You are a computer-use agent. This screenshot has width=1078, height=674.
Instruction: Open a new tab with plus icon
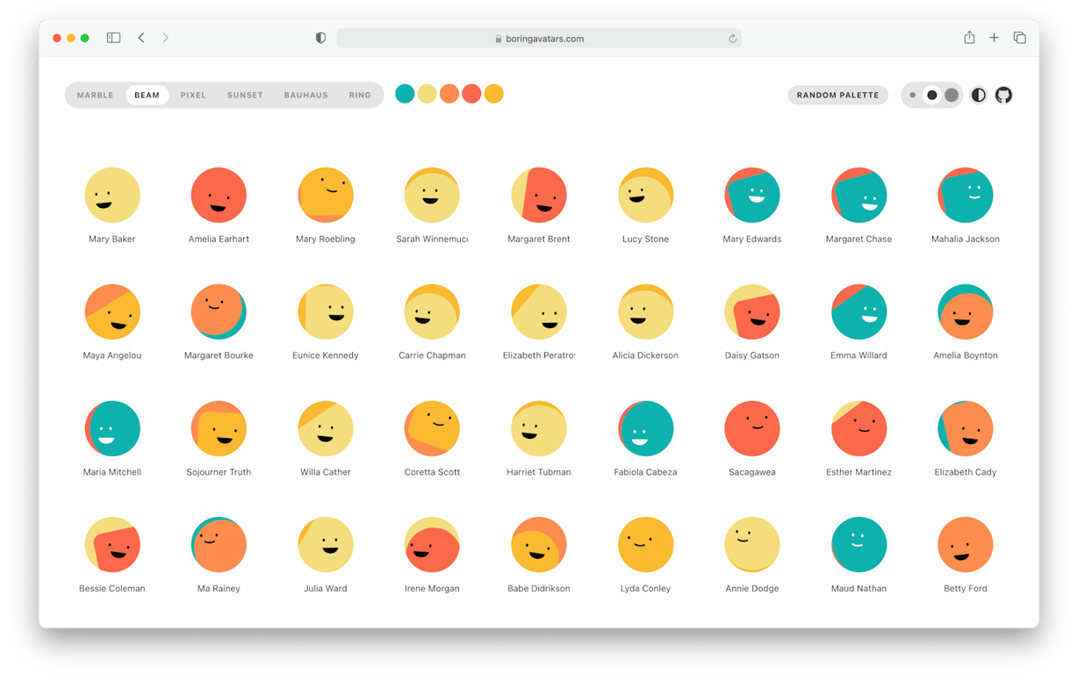pyautogui.click(x=993, y=38)
